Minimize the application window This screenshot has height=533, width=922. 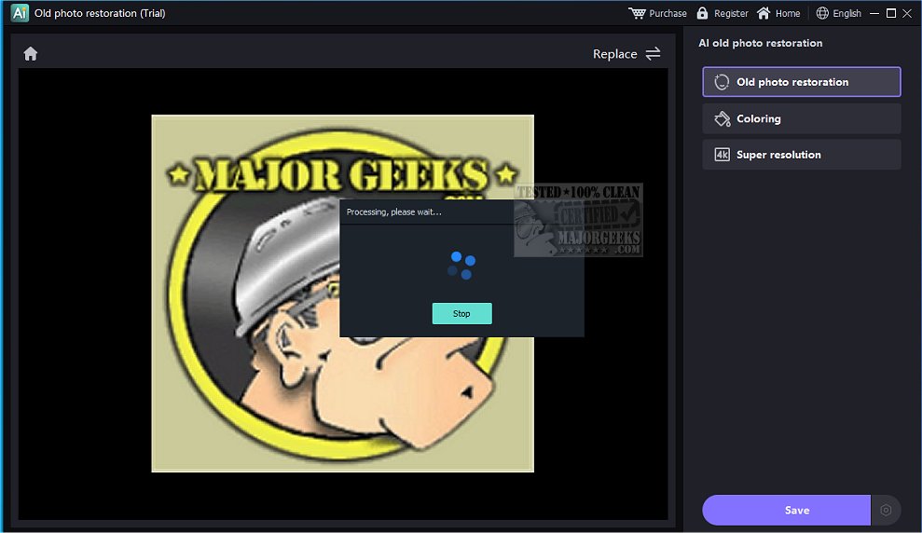tap(874, 13)
